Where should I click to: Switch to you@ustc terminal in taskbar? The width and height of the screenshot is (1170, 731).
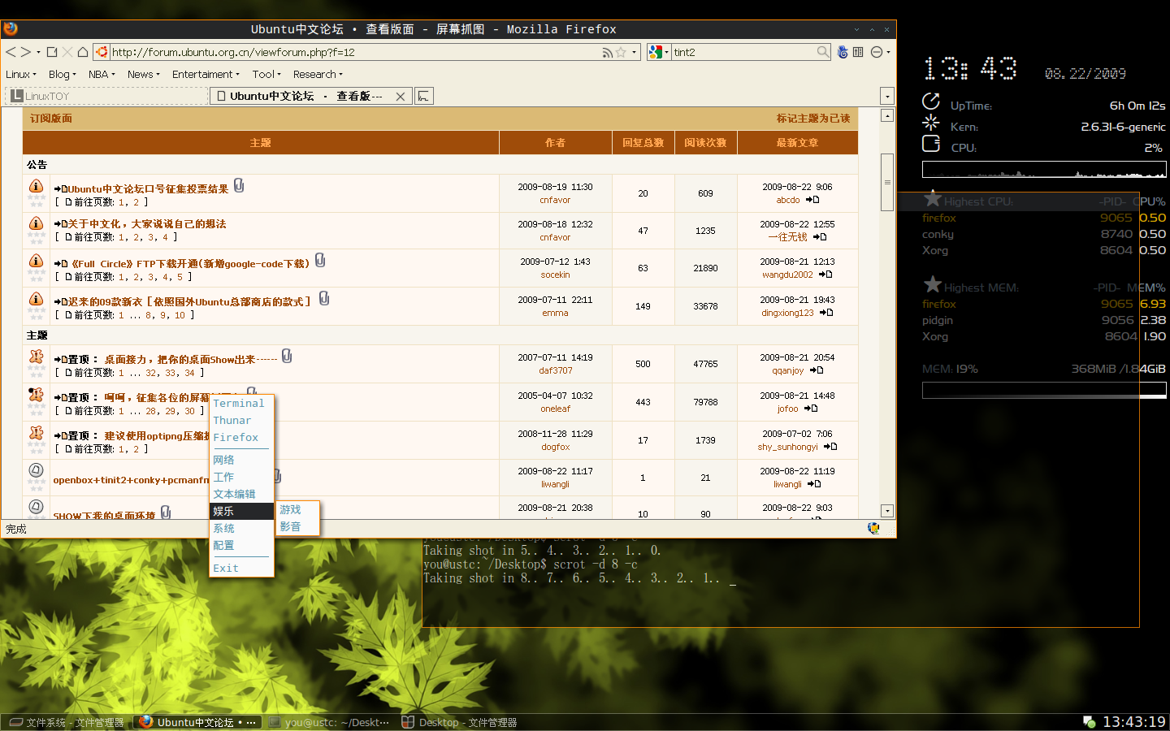point(328,722)
